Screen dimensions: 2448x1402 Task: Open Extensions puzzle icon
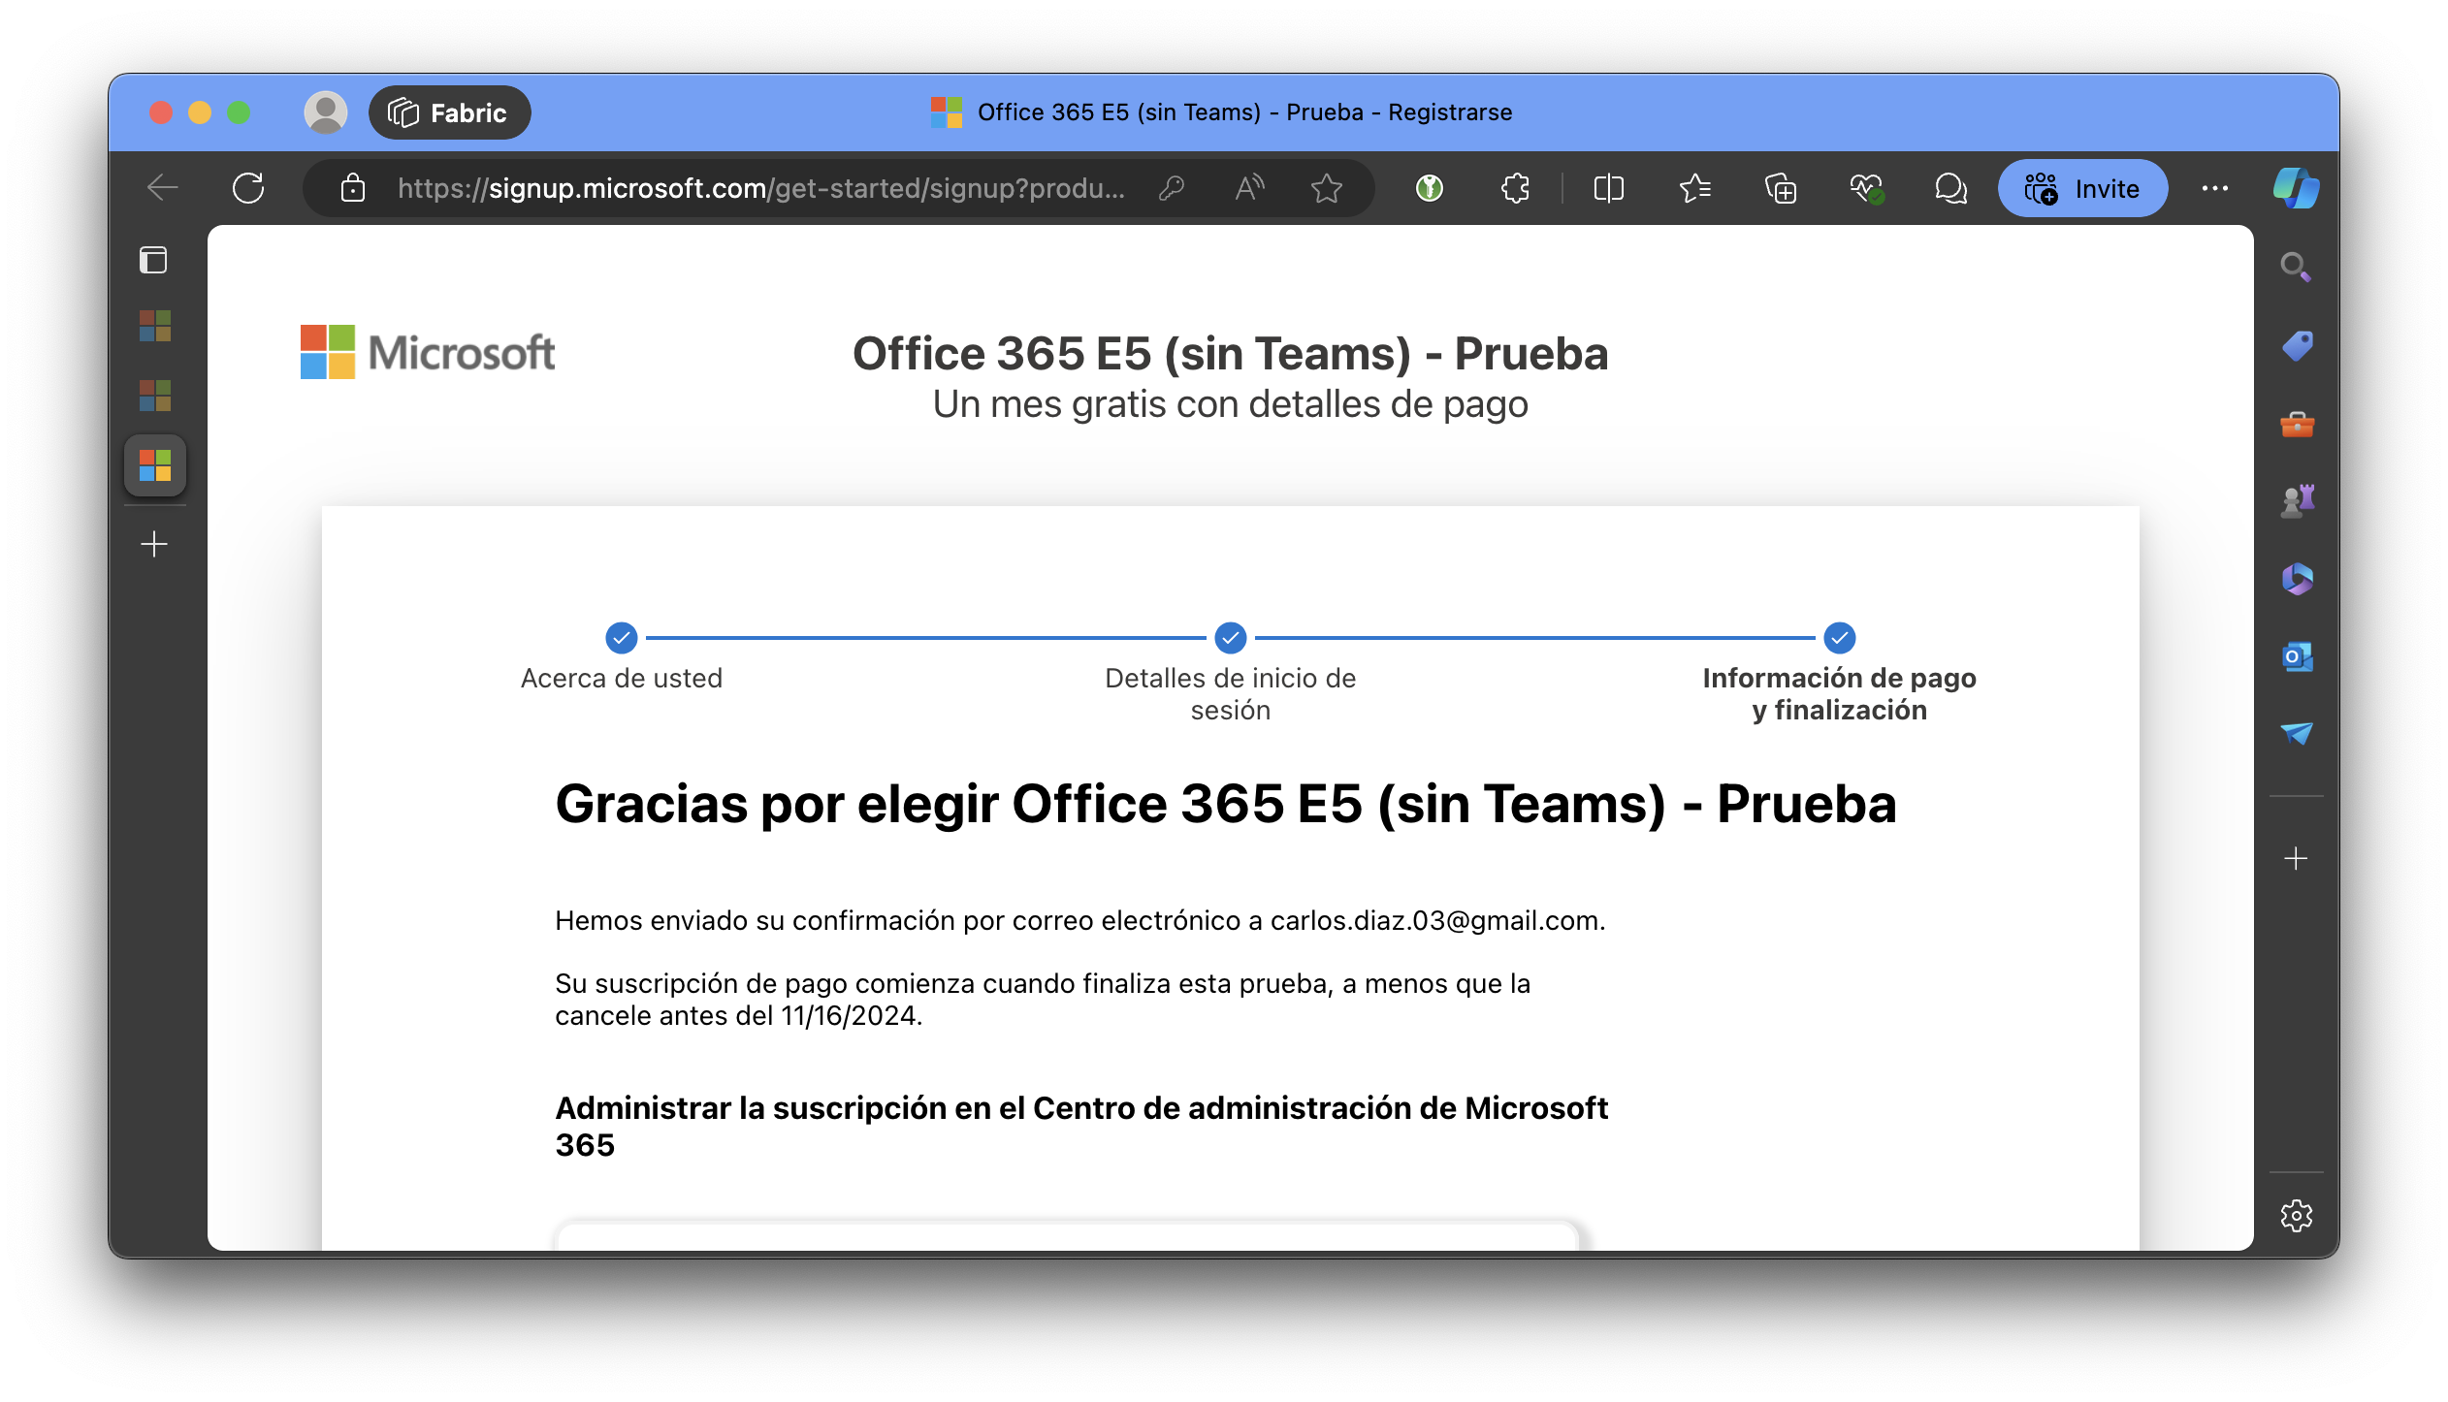[1515, 188]
